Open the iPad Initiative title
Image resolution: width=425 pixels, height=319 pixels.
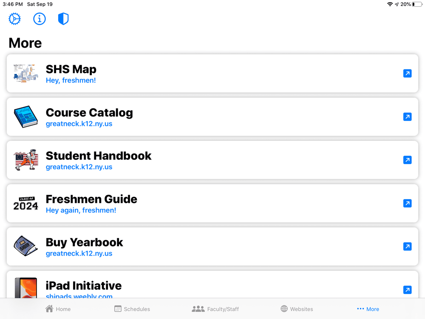(x=84, y=285)
